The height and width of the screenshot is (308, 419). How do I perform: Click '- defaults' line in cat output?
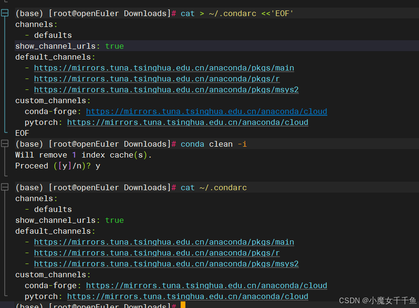pyautogui.click(x=48, y=209)
